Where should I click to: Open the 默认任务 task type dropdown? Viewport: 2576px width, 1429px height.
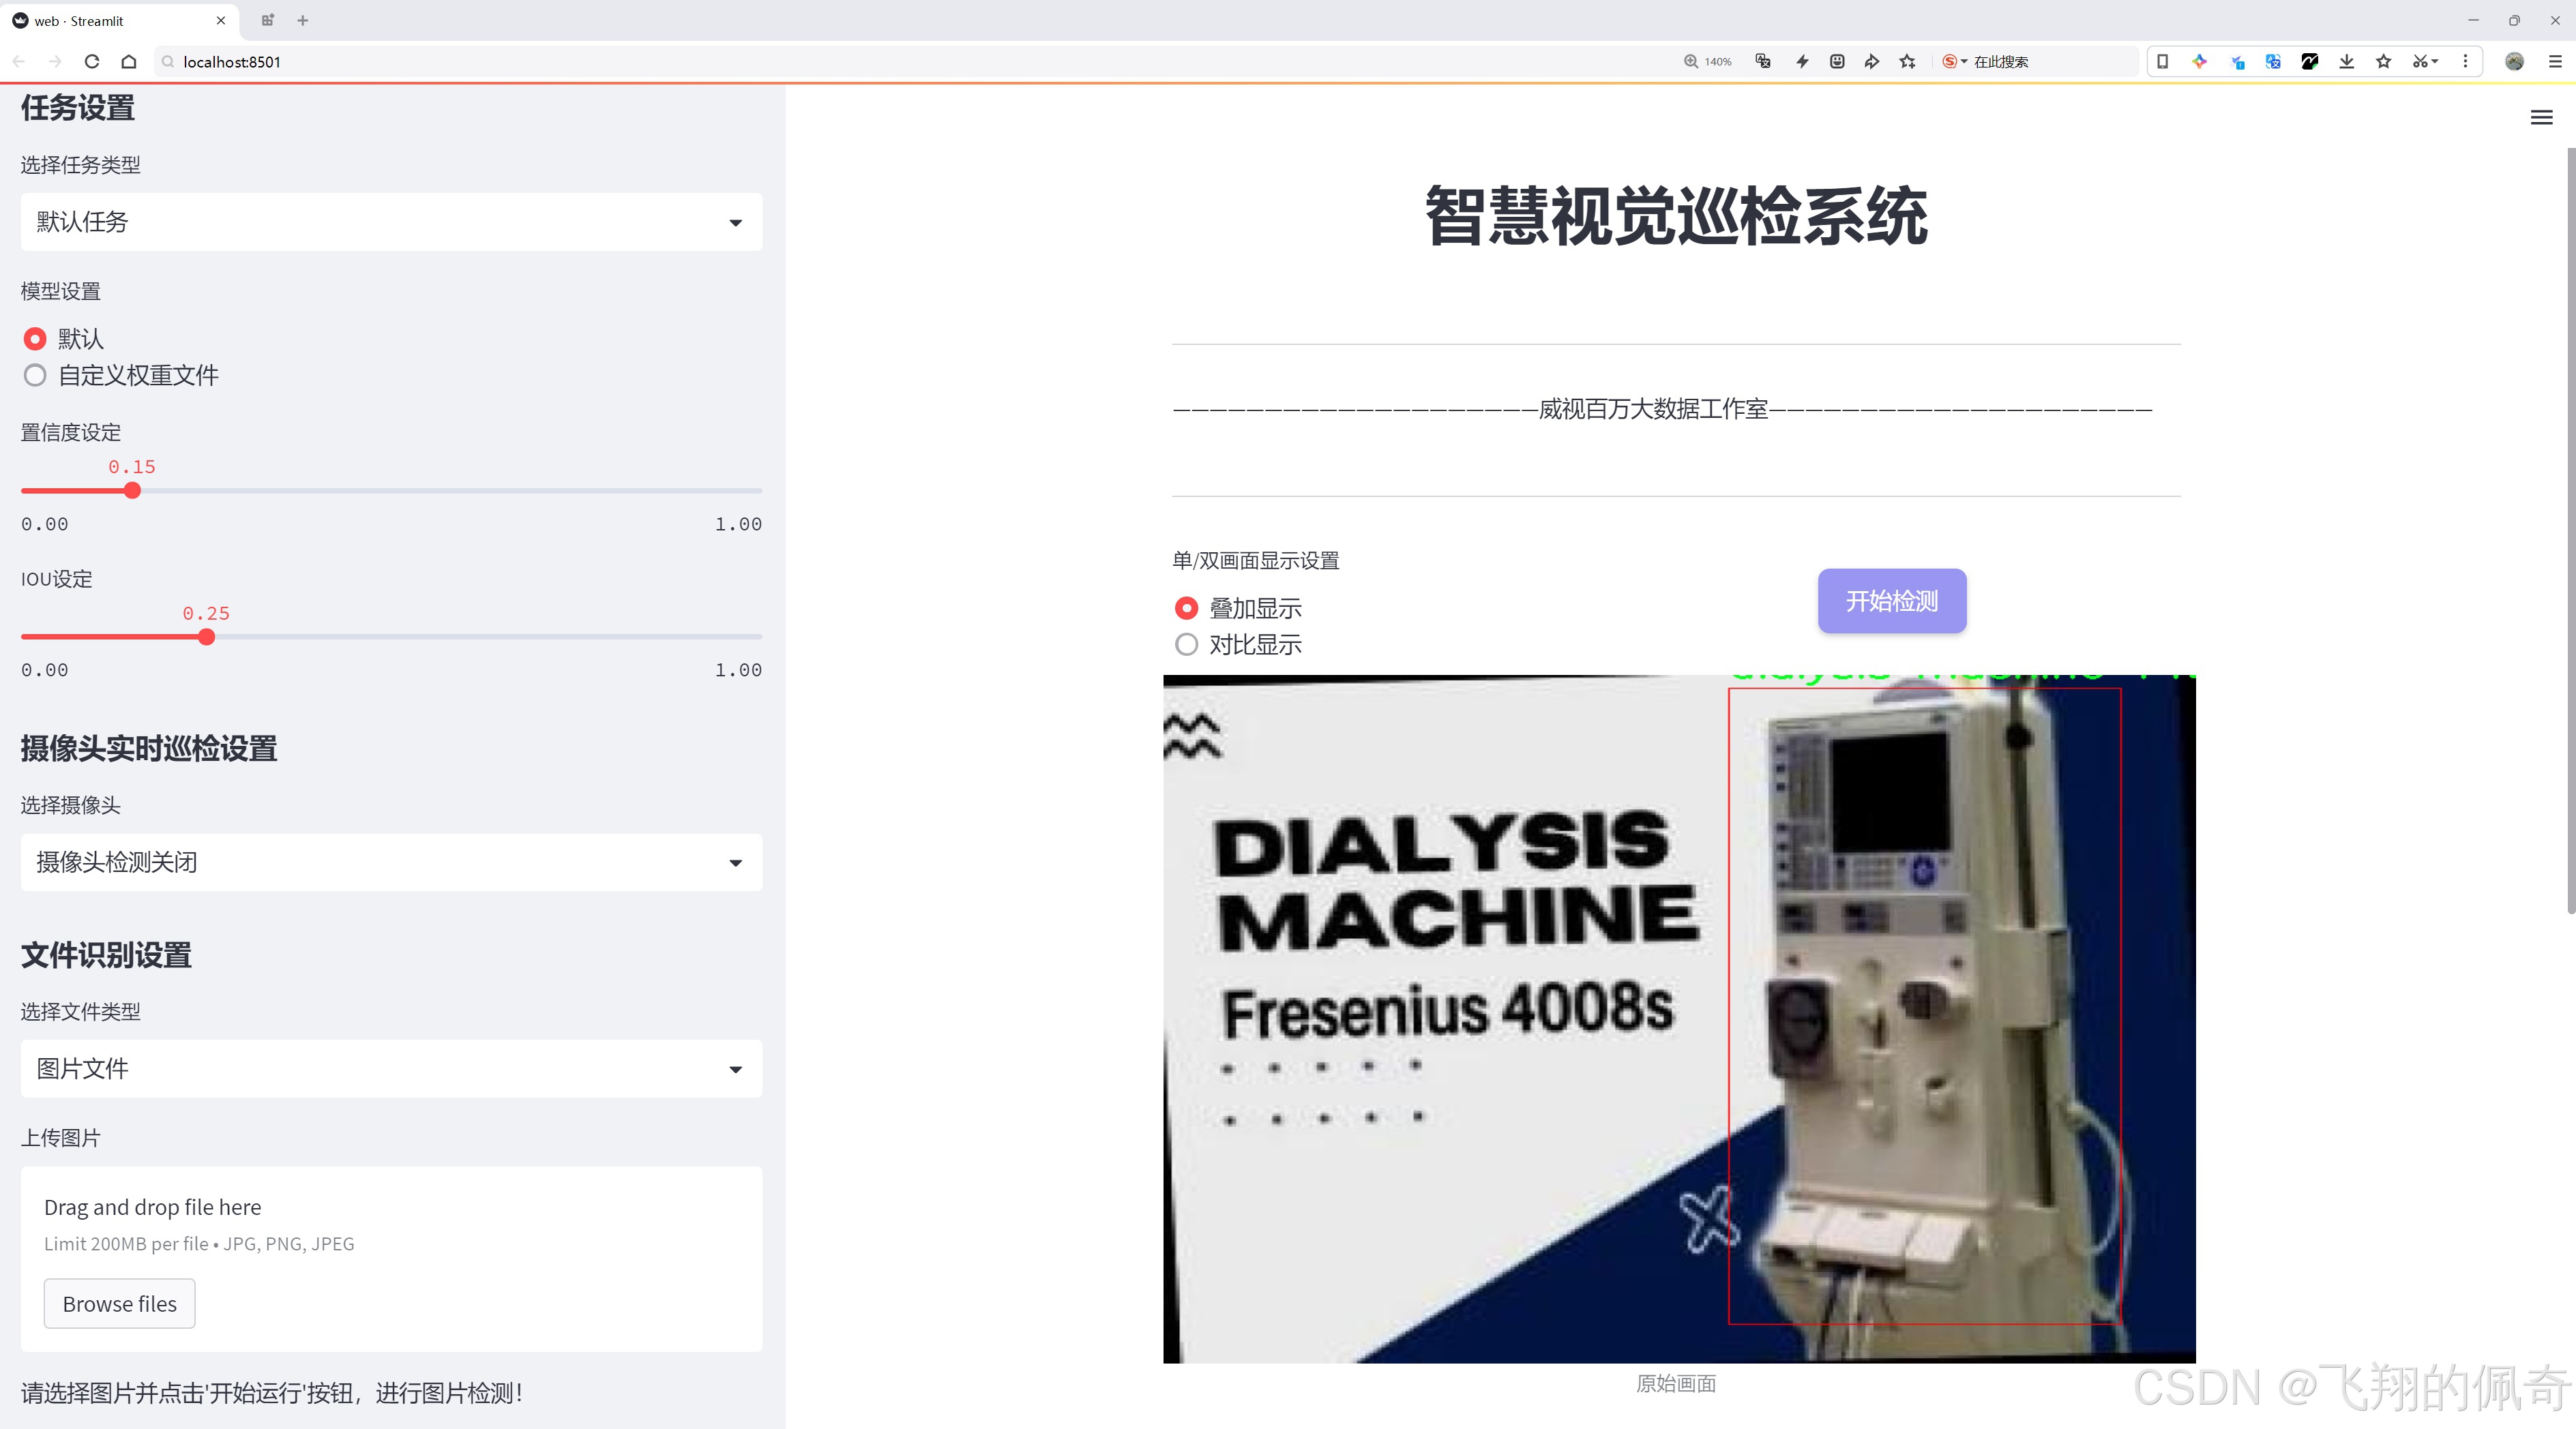click(390, 221)
